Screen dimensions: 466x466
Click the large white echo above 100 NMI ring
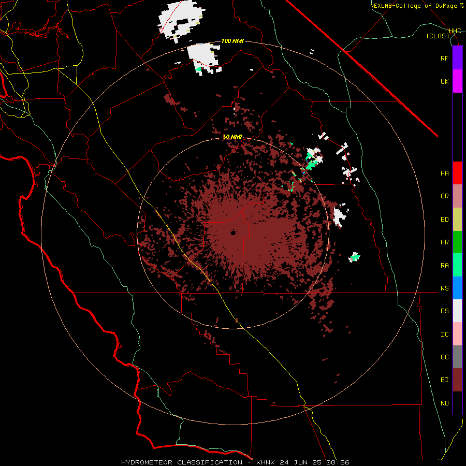pyautogui.click(x=181, y=19)
